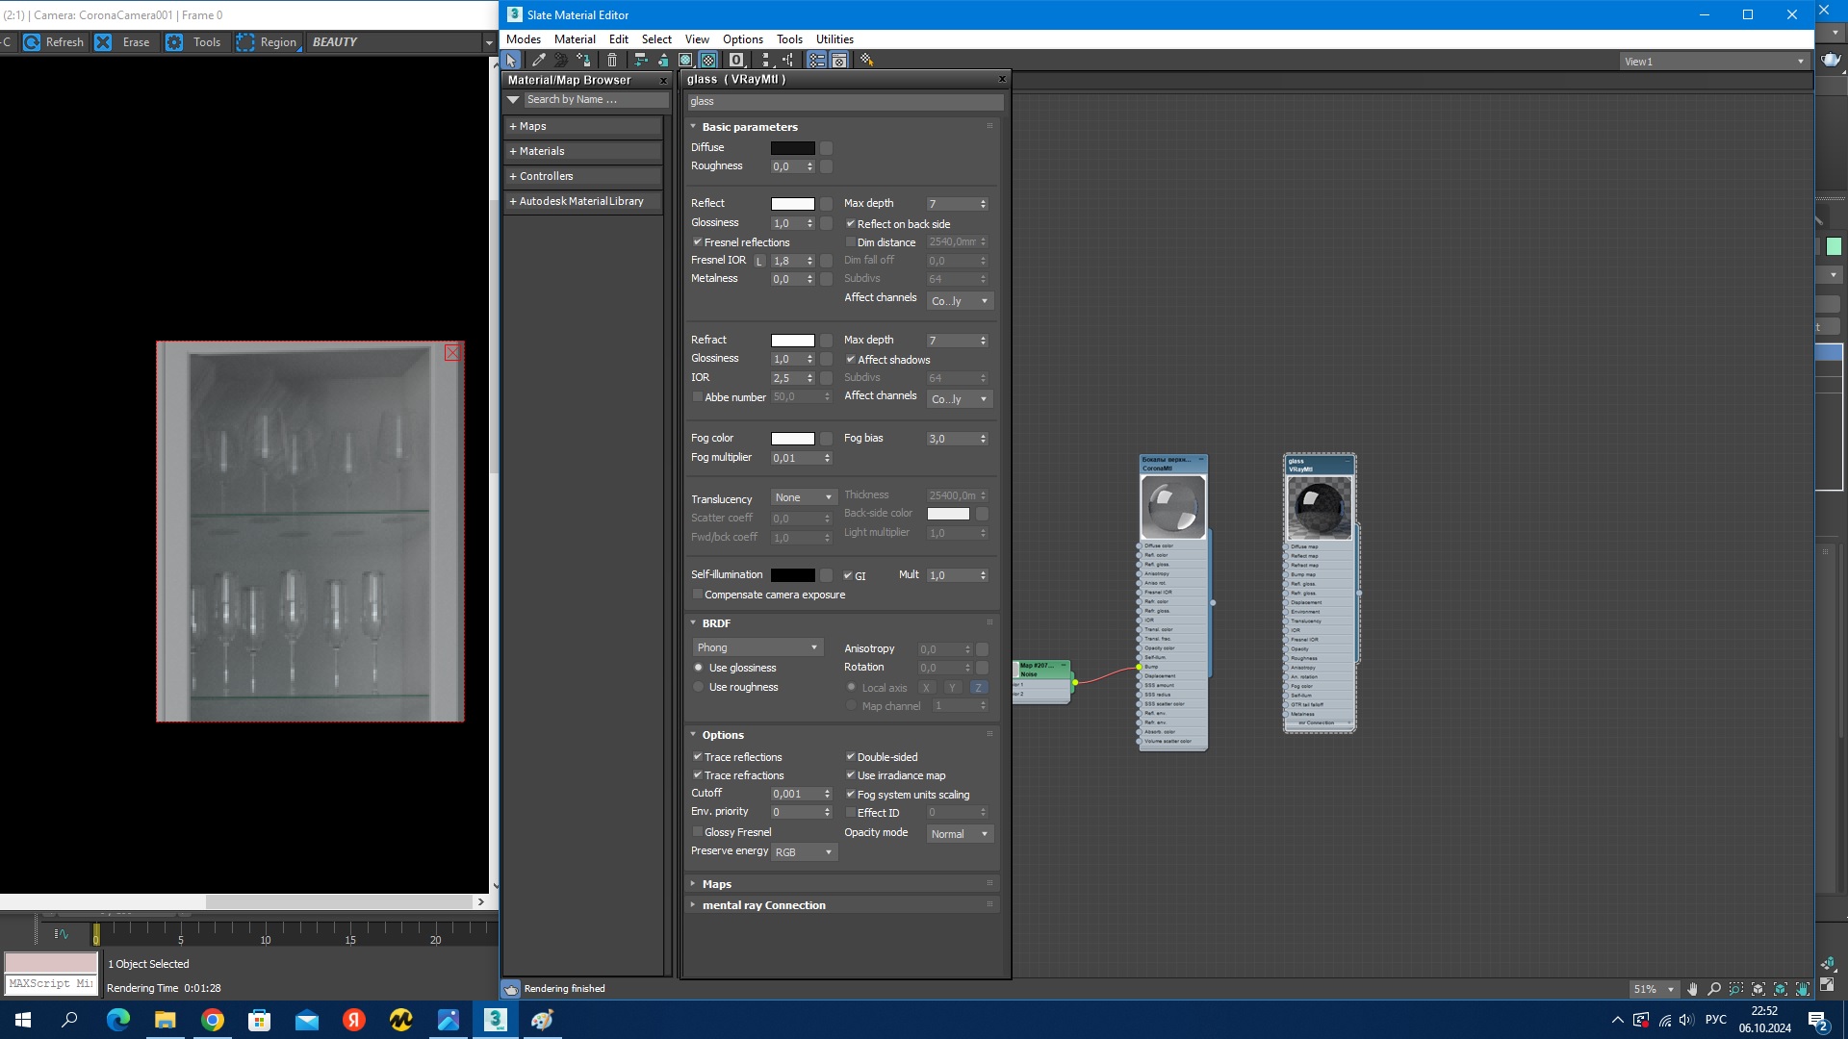Click the Refresh button in render window

[x=54, y=42]
